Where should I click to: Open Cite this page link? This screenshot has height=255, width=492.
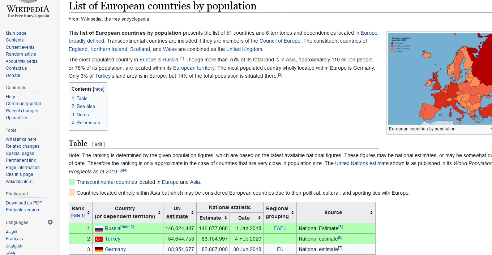pos(20,174)
